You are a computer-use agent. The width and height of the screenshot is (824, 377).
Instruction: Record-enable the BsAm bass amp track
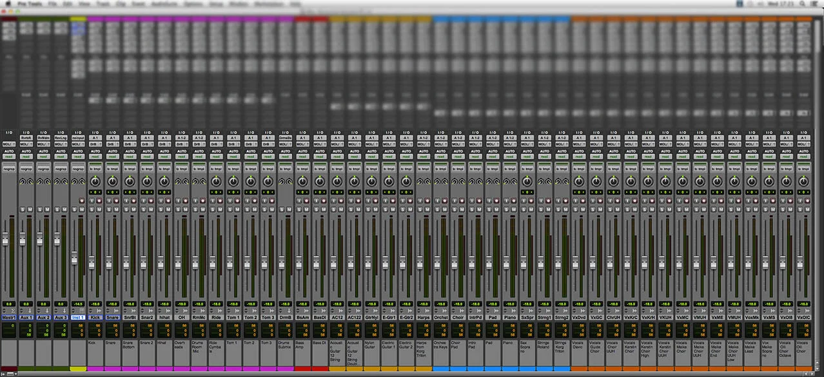(x=306, y=200)
